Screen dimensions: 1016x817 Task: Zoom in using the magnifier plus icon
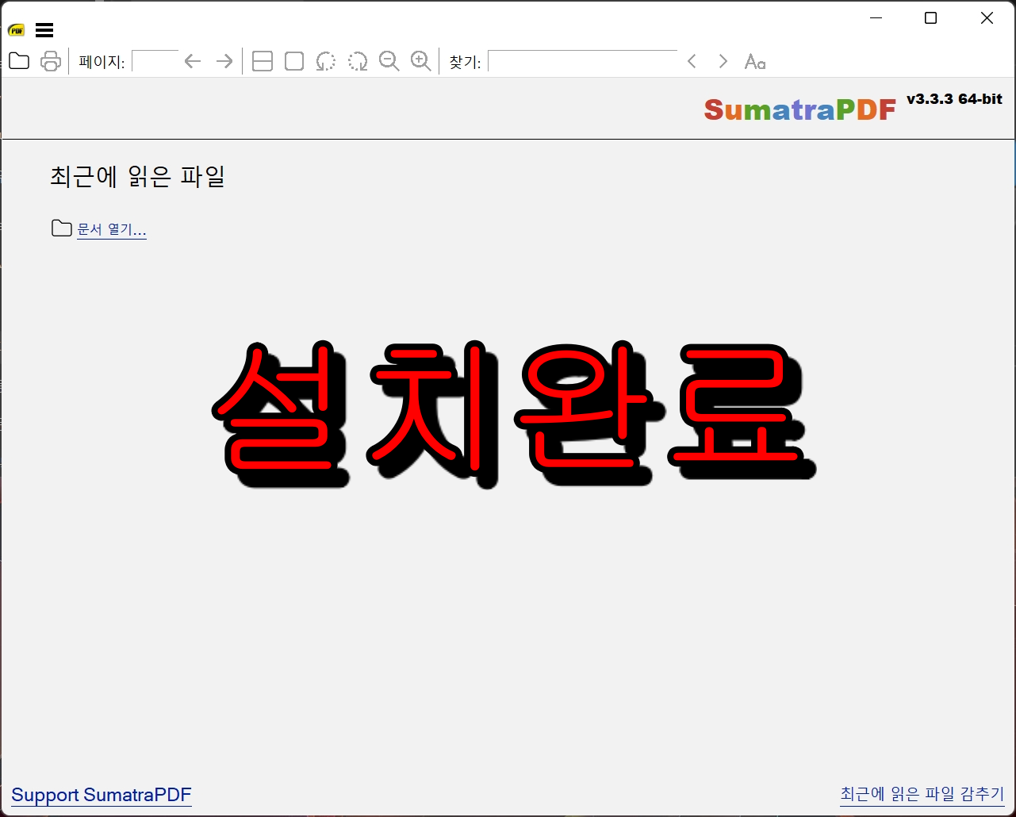[420, 61]
